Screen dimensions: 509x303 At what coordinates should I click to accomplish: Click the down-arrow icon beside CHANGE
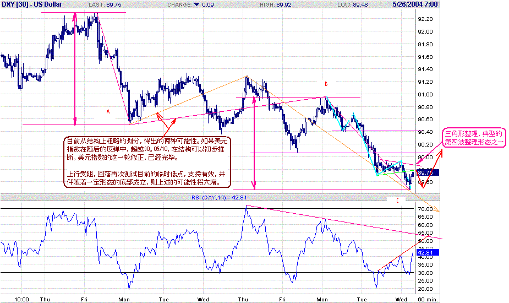[x=196, y=4]
